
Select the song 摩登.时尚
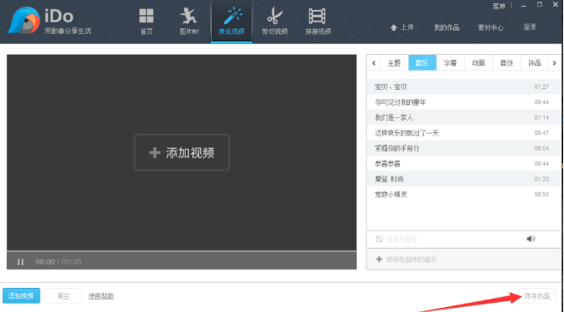pyautogui.click(x=464, y=179)
